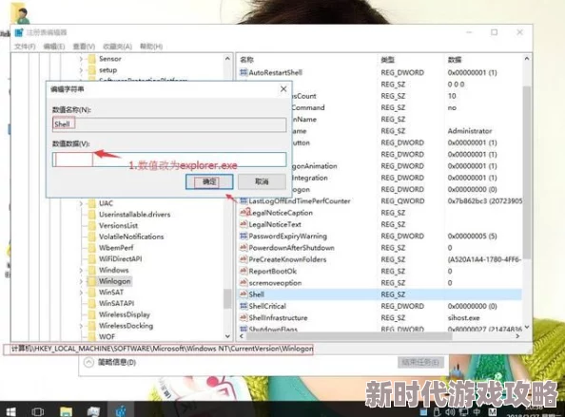Click the ShellInfrastructure string icon
The image size is (565, 417).
(244, 317)
